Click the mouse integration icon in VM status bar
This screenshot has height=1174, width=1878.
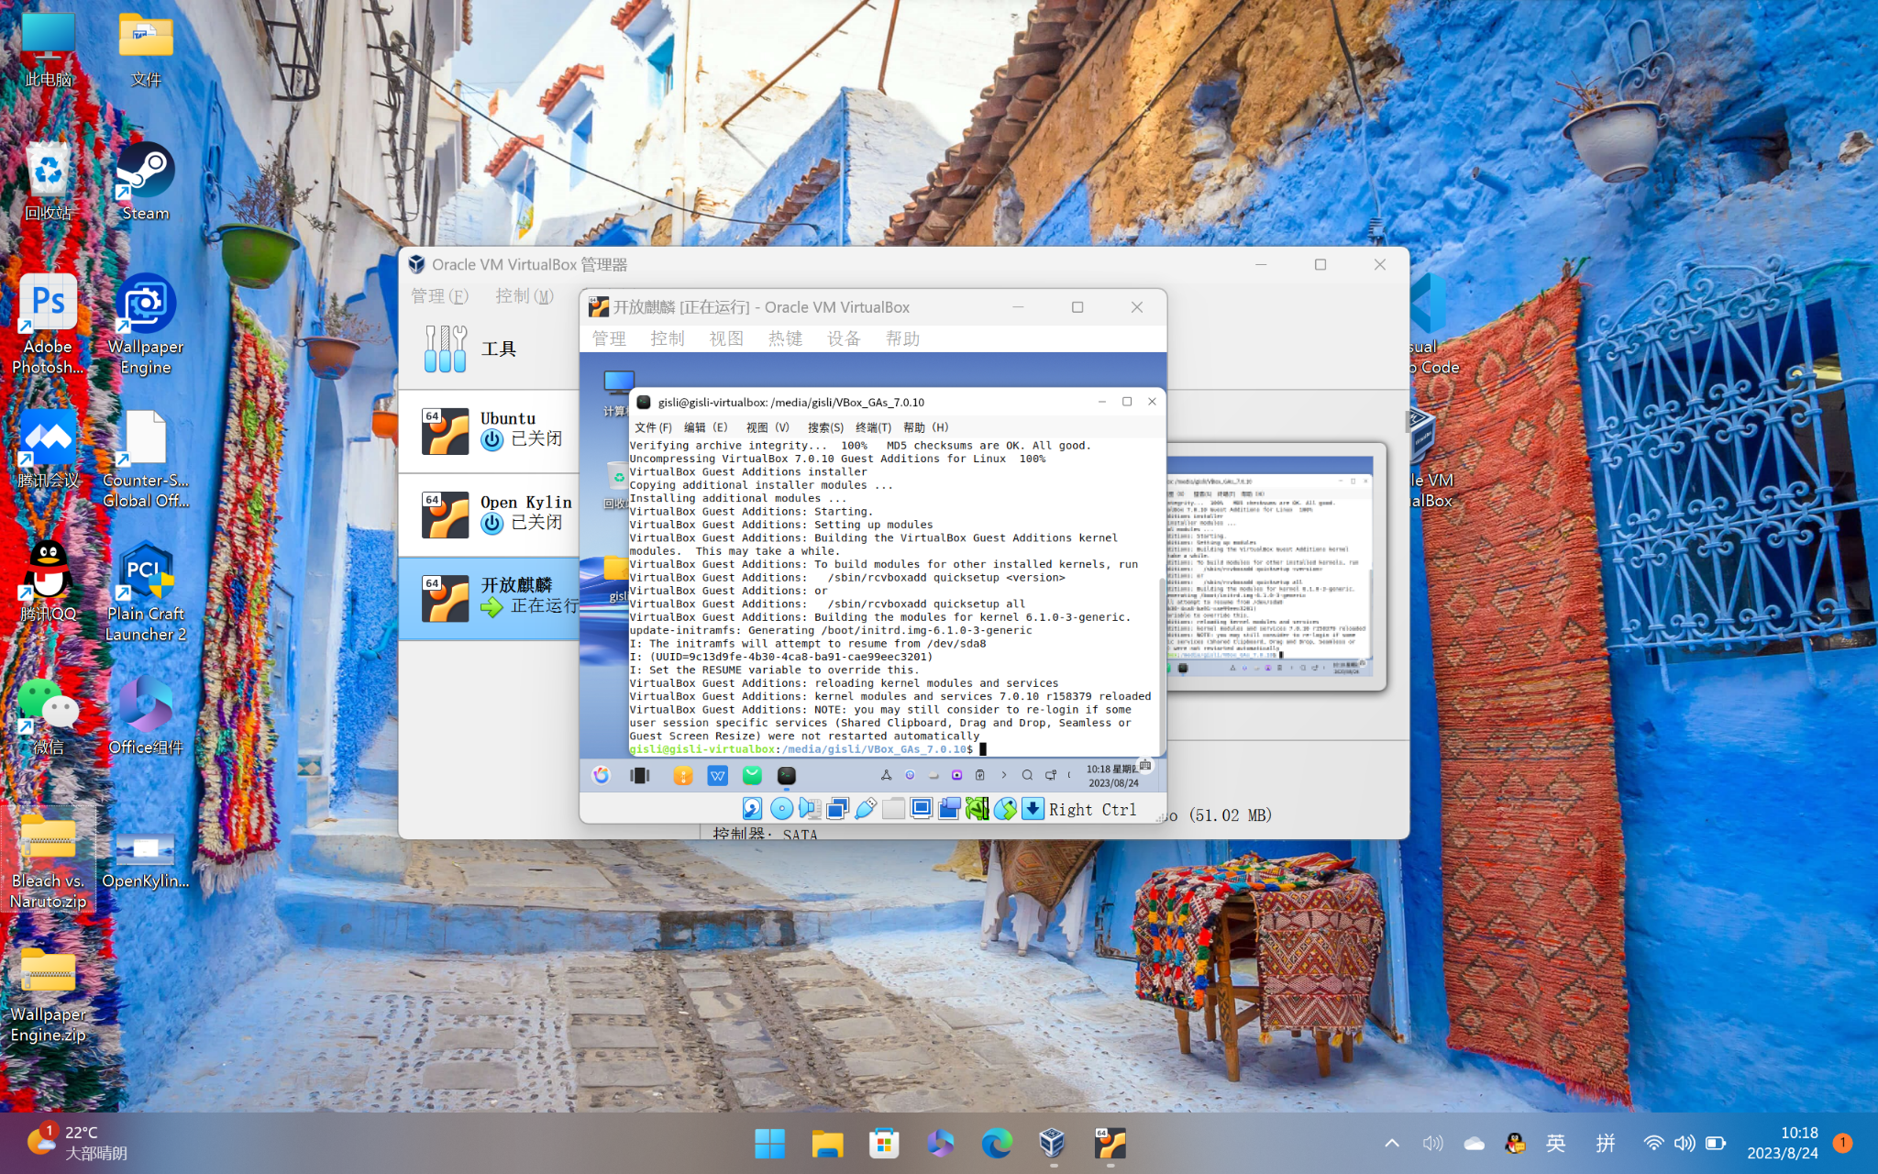(1005, 808)
